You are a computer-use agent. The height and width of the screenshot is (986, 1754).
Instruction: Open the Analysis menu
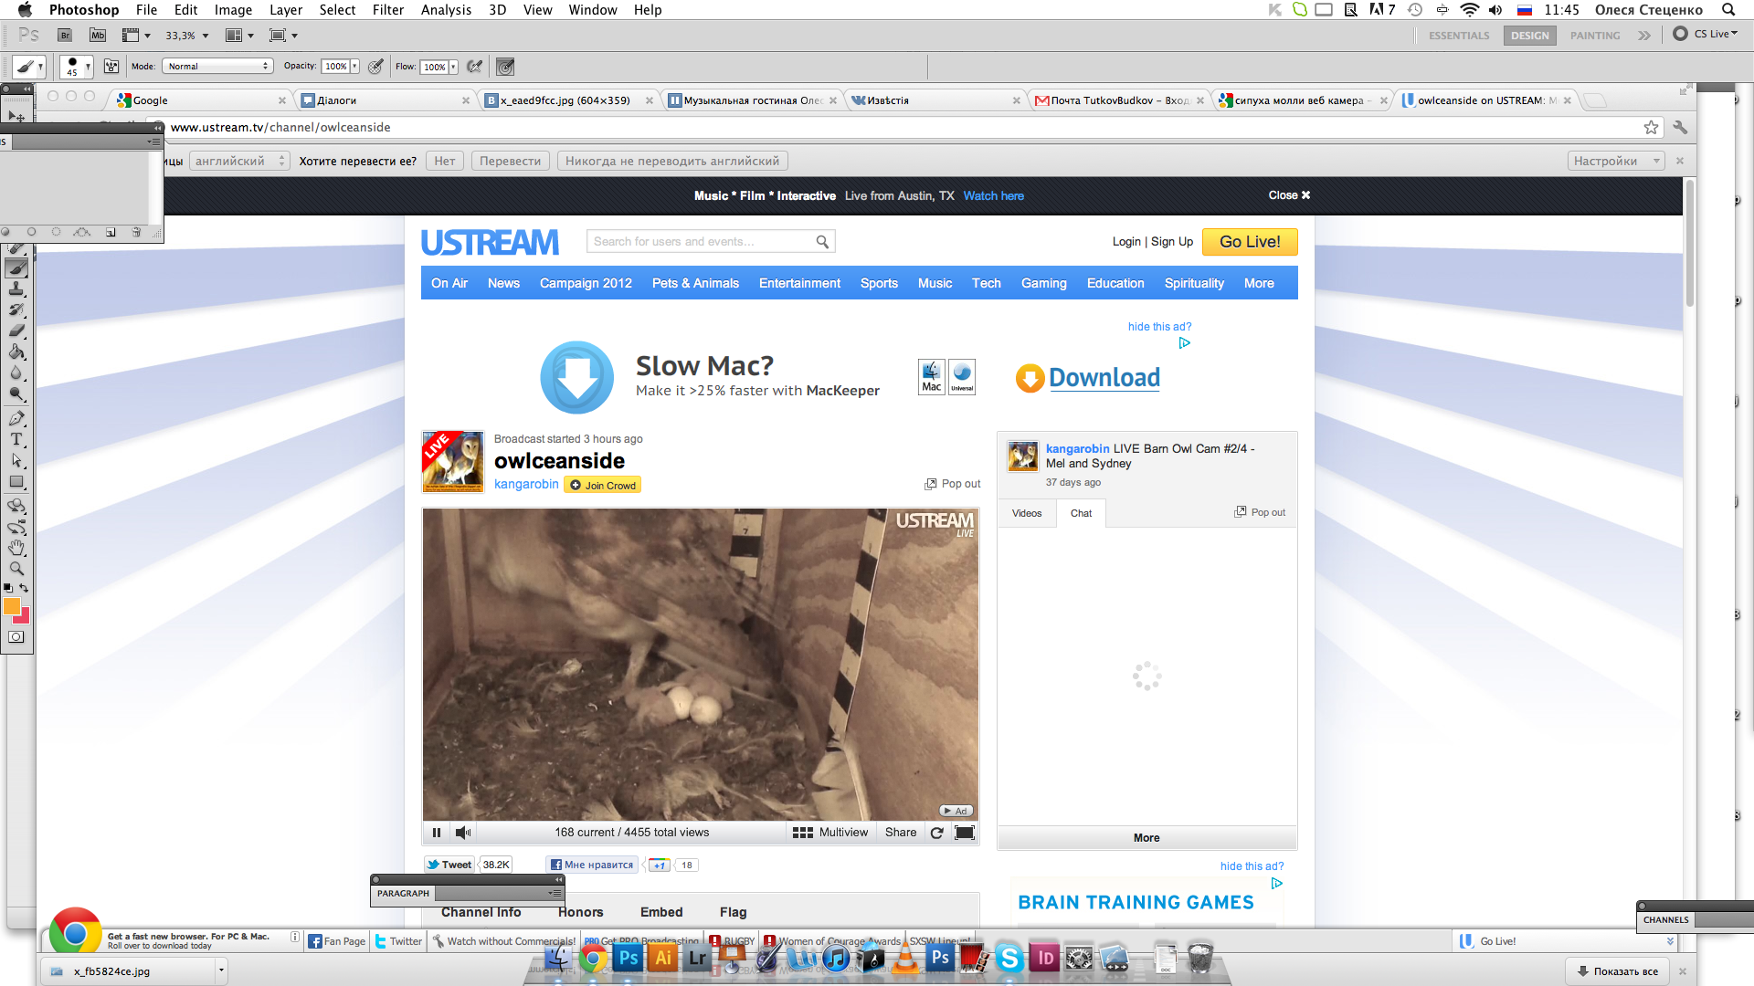point(446,10)
